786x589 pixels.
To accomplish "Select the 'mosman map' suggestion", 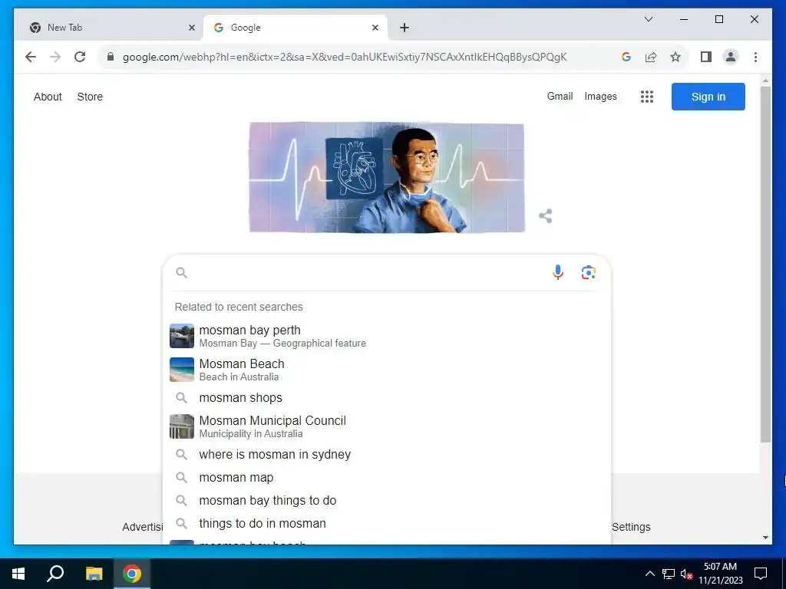I will pos(386,477).
